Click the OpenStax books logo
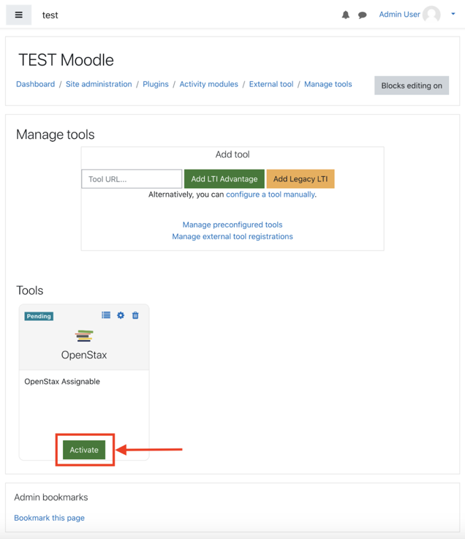 tap(84, 336)
